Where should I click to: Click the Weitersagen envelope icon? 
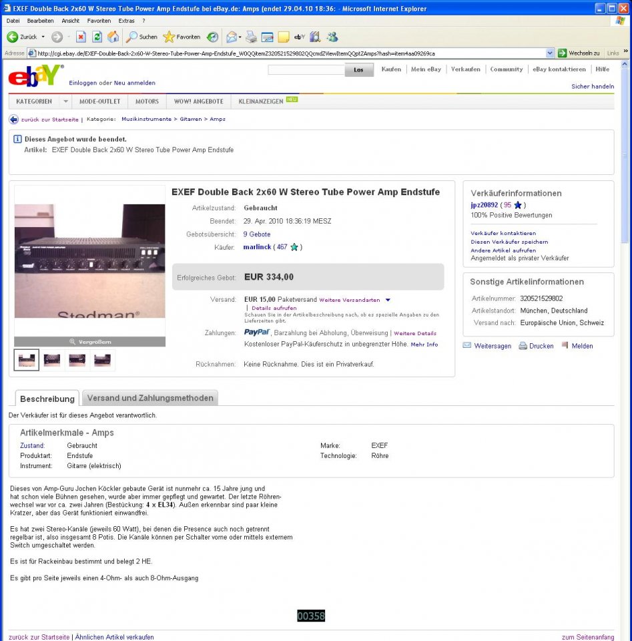[466, 345]
